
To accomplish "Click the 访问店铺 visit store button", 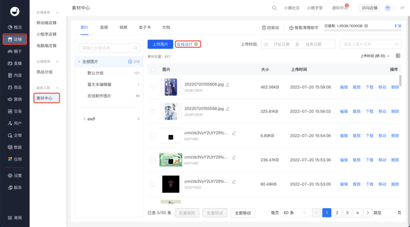I will (369, 8).
